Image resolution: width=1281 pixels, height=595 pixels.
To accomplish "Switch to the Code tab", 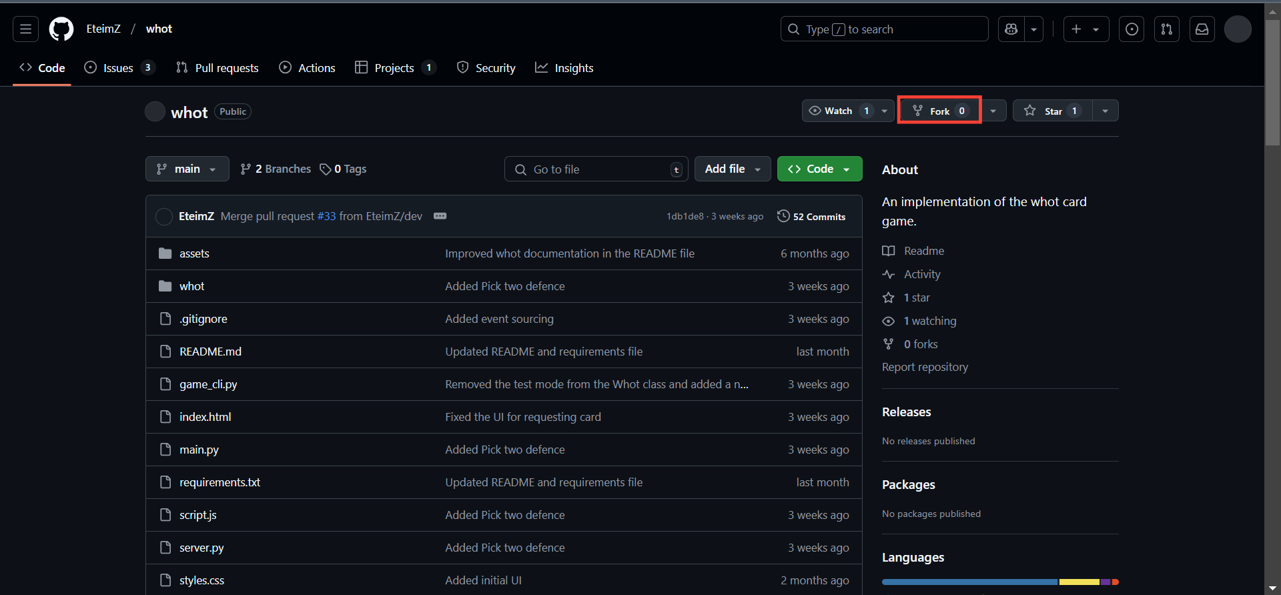I will click(42, 68).
